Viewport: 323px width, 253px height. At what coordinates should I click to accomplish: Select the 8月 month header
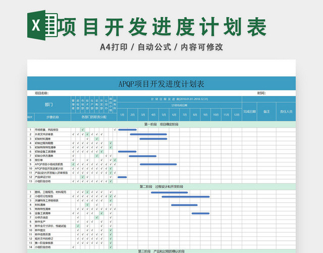[195, 115]
